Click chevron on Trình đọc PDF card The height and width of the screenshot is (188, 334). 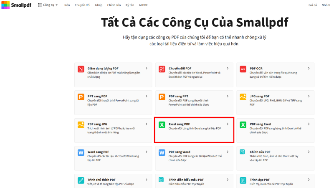pos(309,180)
